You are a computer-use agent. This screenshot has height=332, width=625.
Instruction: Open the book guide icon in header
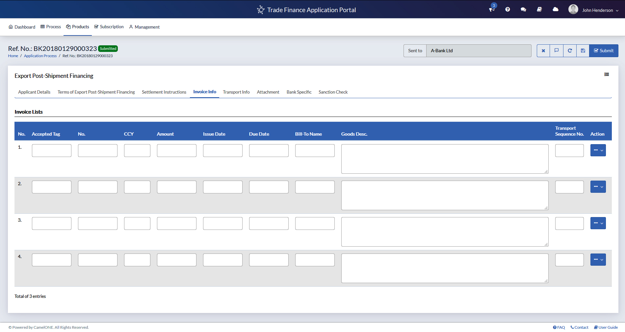coord(539,10)
